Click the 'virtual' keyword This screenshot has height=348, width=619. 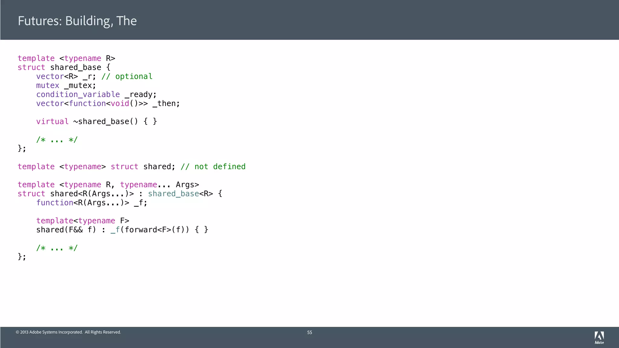pyautogui.click(x=52, y=121)
